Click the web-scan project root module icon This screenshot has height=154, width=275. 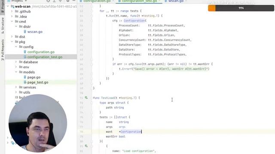coord(12,6)
